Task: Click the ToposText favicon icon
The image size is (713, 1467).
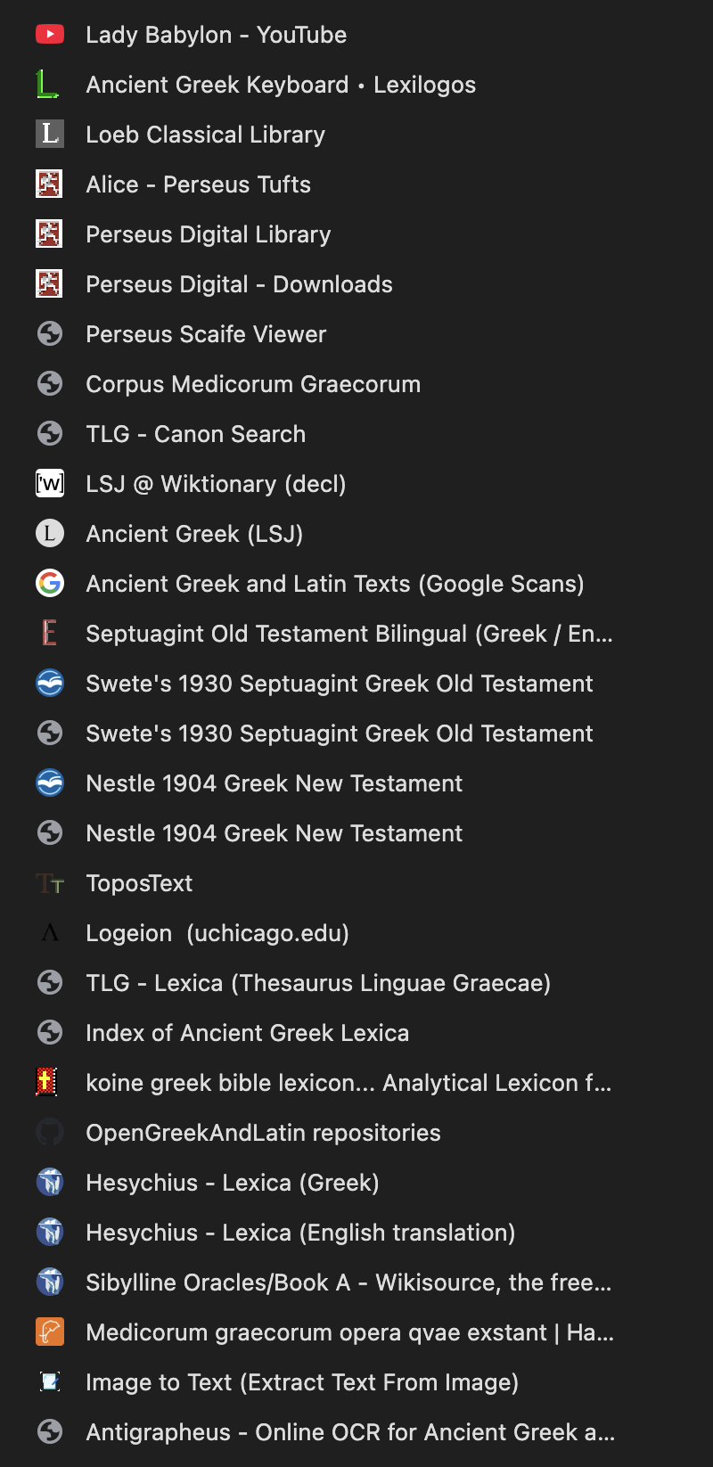Action: coord(50,883)
